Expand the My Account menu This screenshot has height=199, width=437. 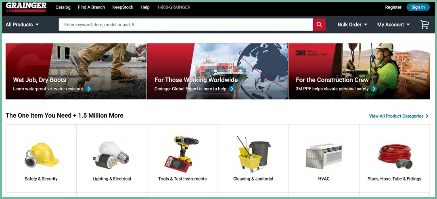393,25
